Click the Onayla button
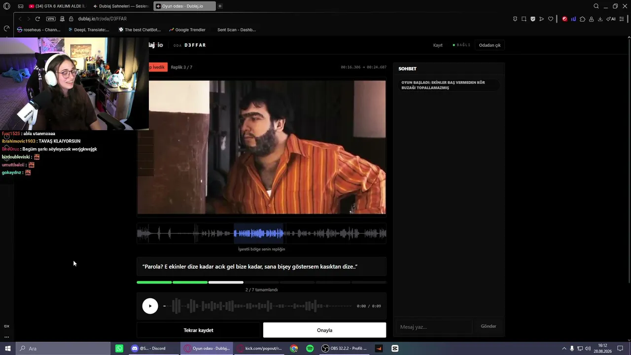Viewport: 631px width, 355px height. (x=324, y=330)
